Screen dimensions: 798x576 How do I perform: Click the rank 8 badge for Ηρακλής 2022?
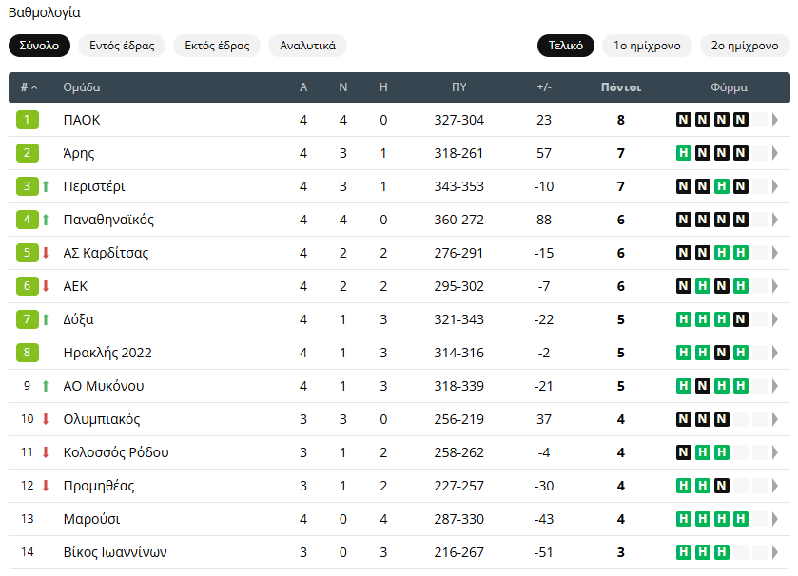28,353
